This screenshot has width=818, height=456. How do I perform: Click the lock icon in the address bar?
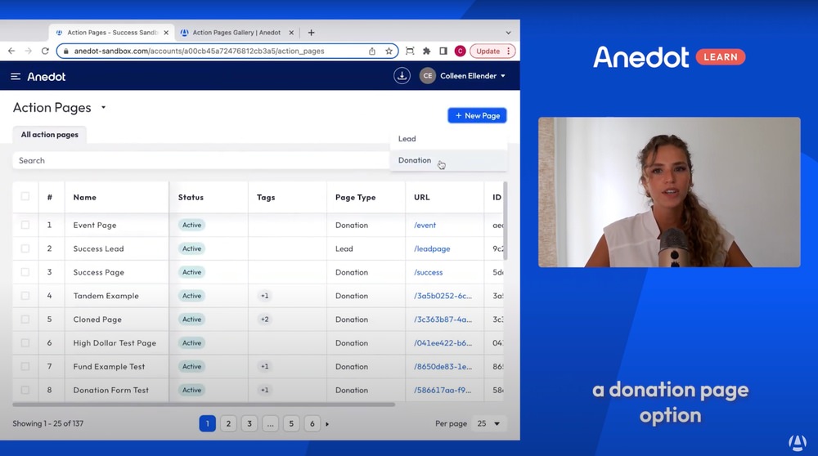65,51
